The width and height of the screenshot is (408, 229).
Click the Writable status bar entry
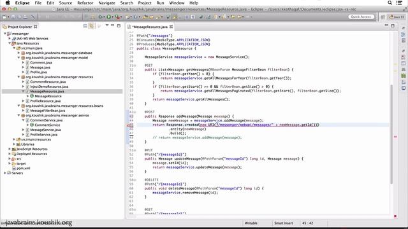tap(251, 223)
